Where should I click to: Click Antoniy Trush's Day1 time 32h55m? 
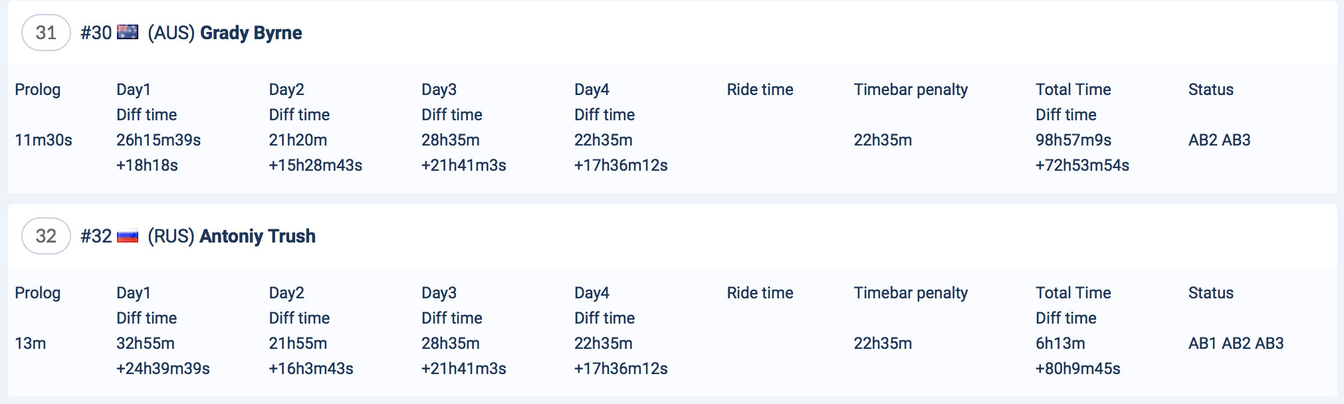pyautogui.click(x=145, y=344)
